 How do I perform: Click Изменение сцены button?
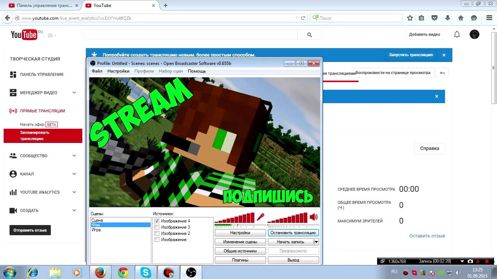tap(240, 242)
